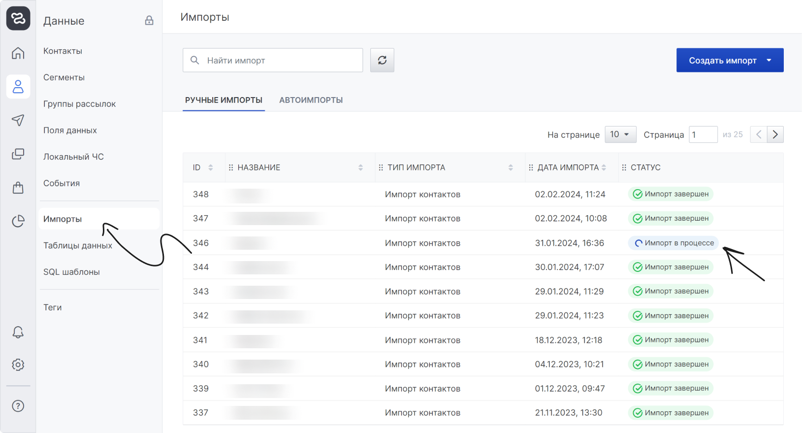Image resolution: width=802 pixels, height=433 pixels.
Task: Open the paper plane Messages icon
Action: (x=18, y=120)
